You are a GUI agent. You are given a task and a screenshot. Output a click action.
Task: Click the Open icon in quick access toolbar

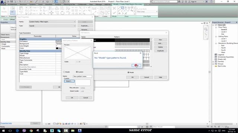pyautogui.click(x=8, y=1)
